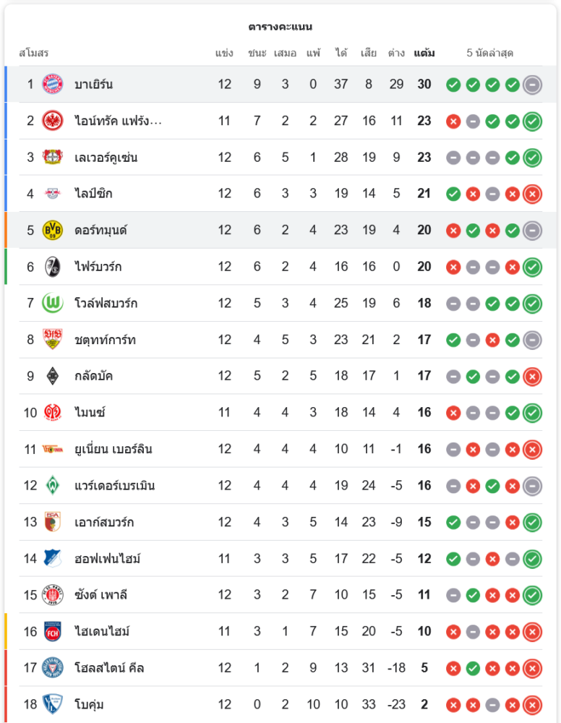Open the ยูเนี่ยน เบอร์ลิน team link
The image size is (561, 723).
[x=113, y=449]
